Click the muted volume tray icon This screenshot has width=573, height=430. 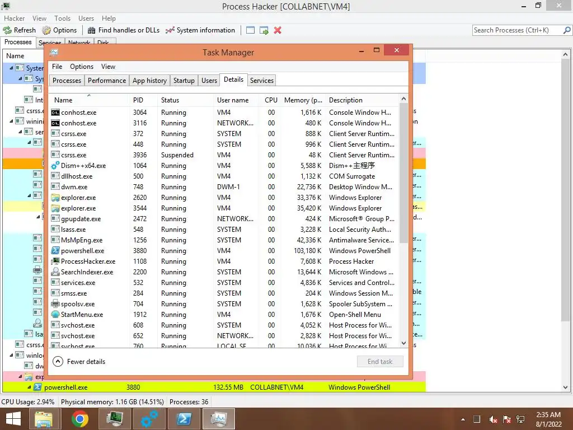[494, 419]
